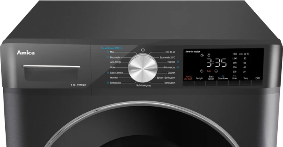Tap the Steam Power PRO heading

point(110,48)
